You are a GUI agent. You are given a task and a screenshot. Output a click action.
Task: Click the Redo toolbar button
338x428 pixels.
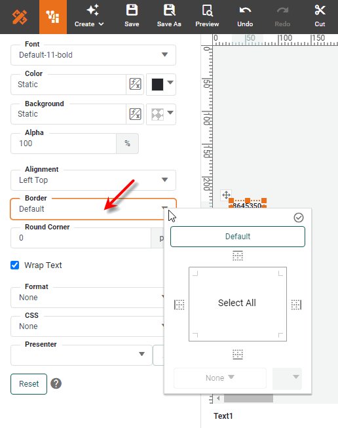tap(282, 17)
